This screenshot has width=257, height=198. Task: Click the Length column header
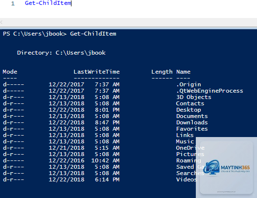162,72
